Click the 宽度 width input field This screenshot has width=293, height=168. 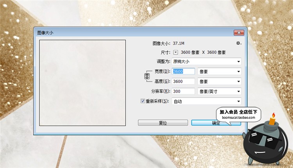tap(183, 71)
